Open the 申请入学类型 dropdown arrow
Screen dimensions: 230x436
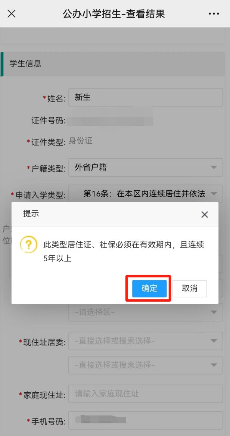(x=214, y=193)
